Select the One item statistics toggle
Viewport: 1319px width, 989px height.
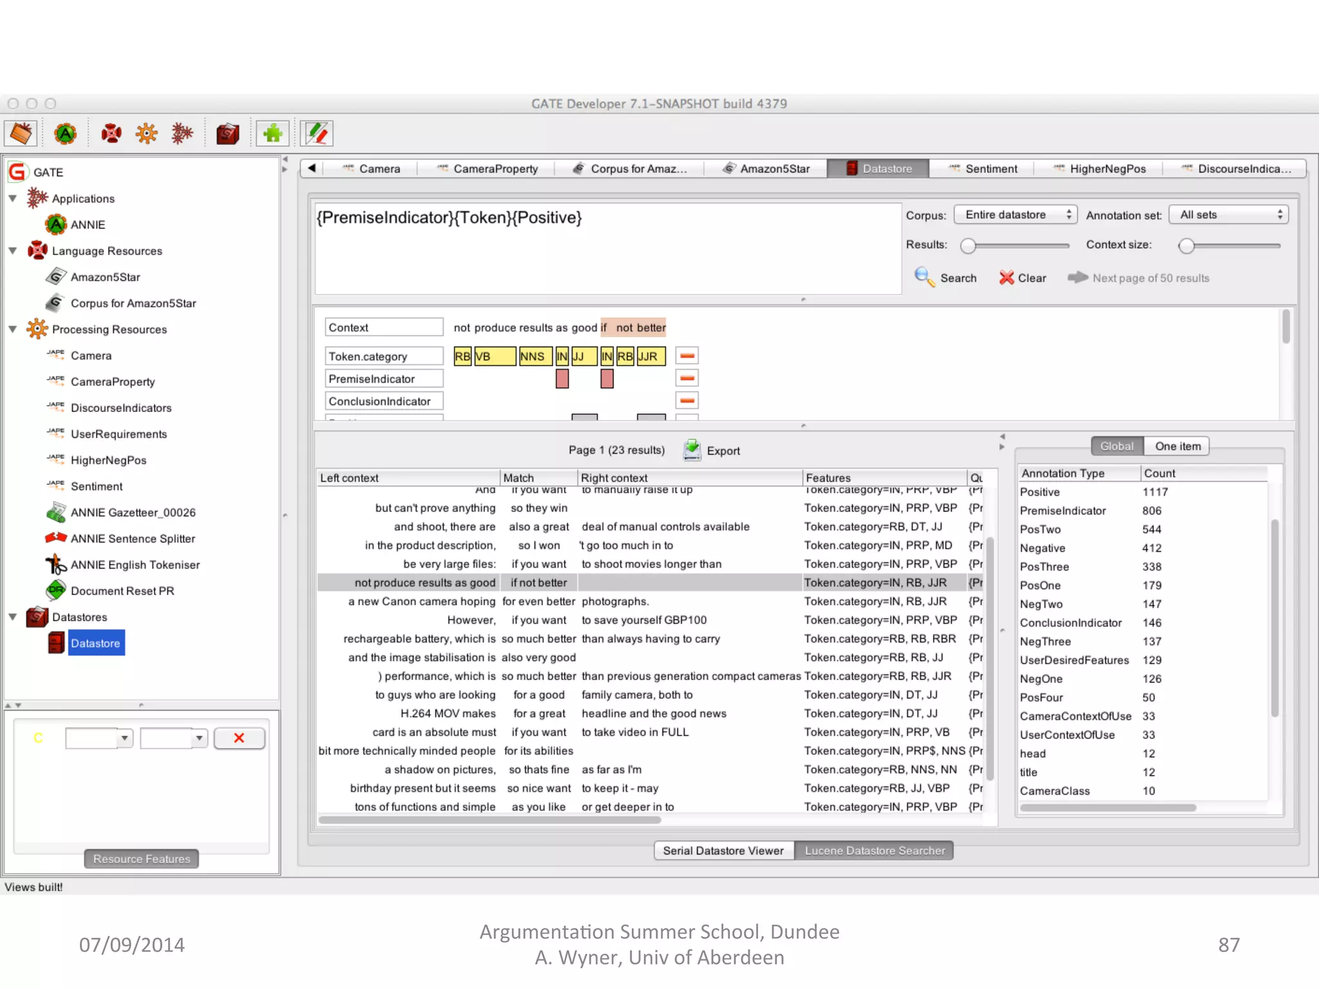coord(1177,446)
